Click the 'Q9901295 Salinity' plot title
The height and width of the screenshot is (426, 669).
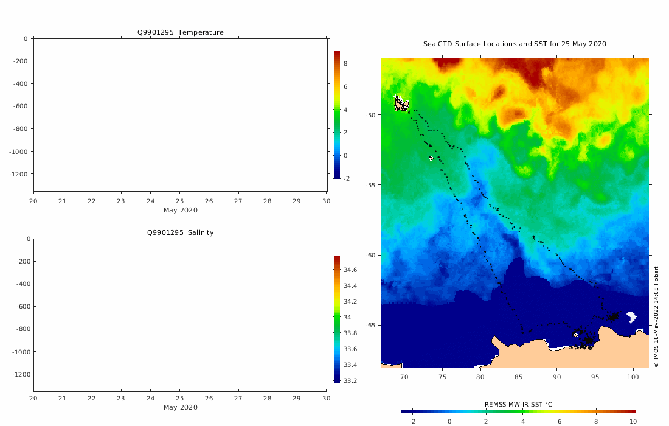click(x=180, y=232)
